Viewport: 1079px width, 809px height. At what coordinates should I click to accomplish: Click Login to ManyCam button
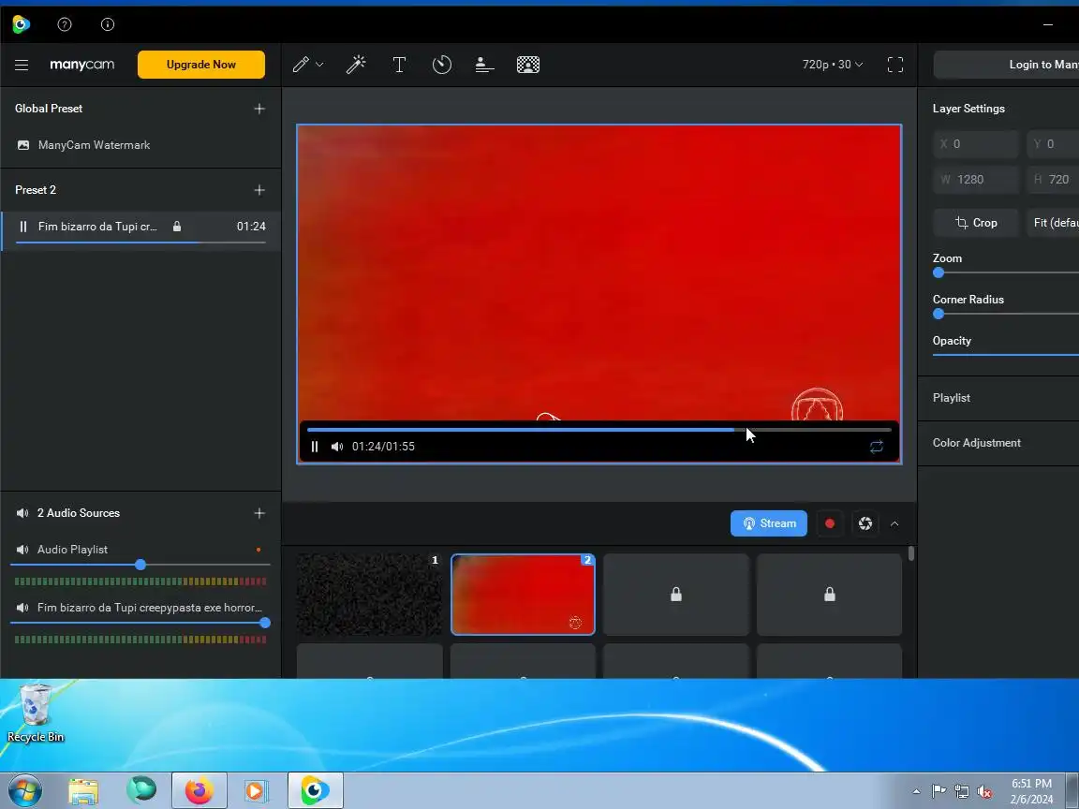click(1006, 64)
